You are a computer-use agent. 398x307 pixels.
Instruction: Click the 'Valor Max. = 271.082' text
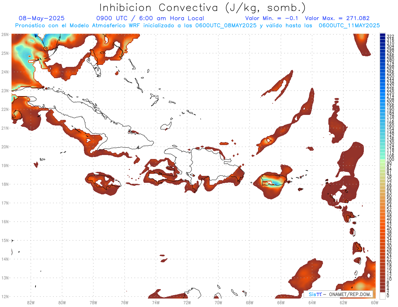(x=337, y=18)
